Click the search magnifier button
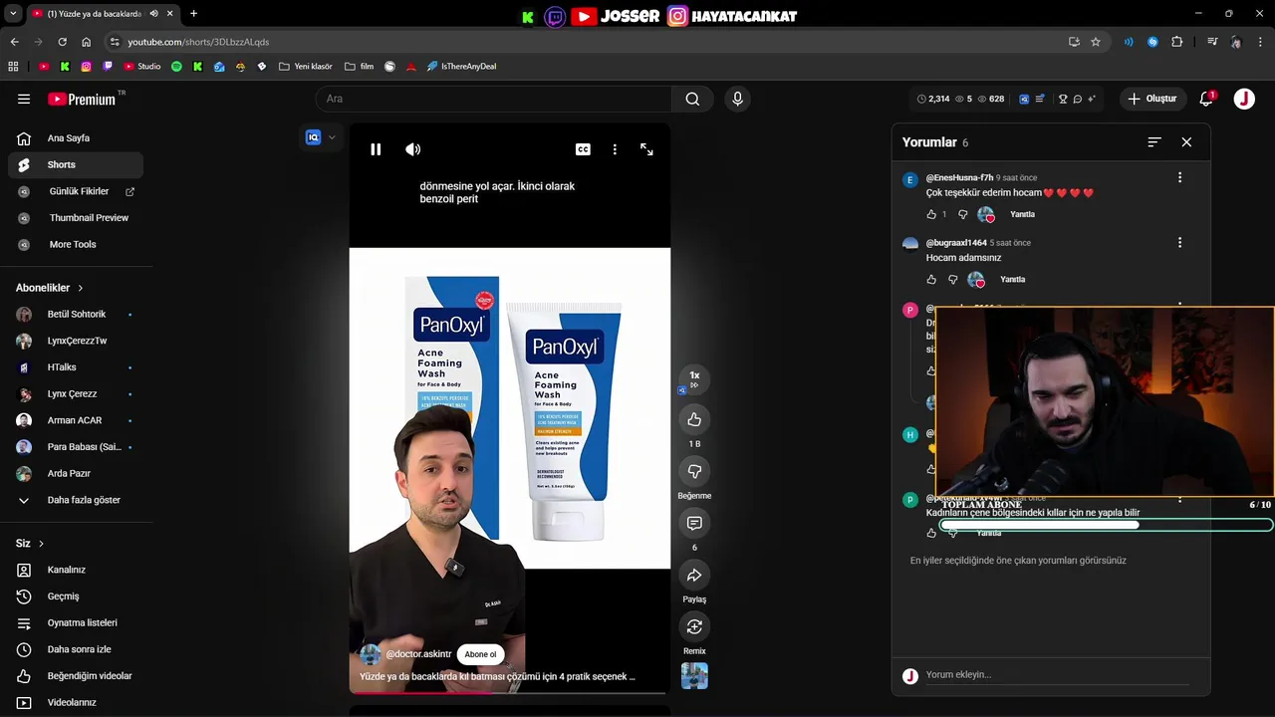 tap(692, 99)
